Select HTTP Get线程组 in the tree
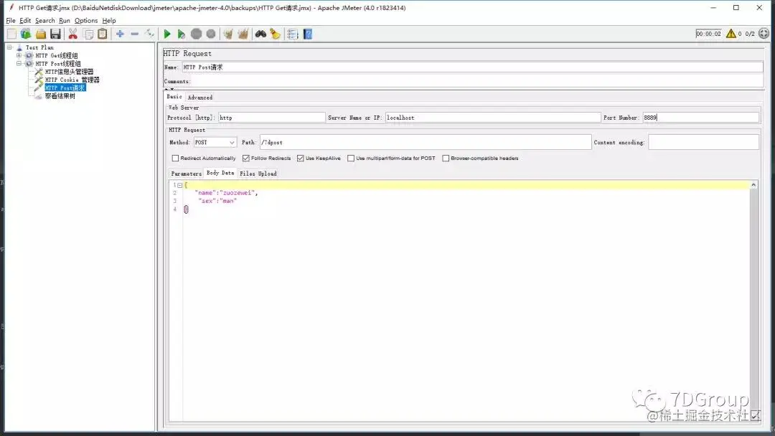This screenshot has width=775, height=436. coord(57,55)
